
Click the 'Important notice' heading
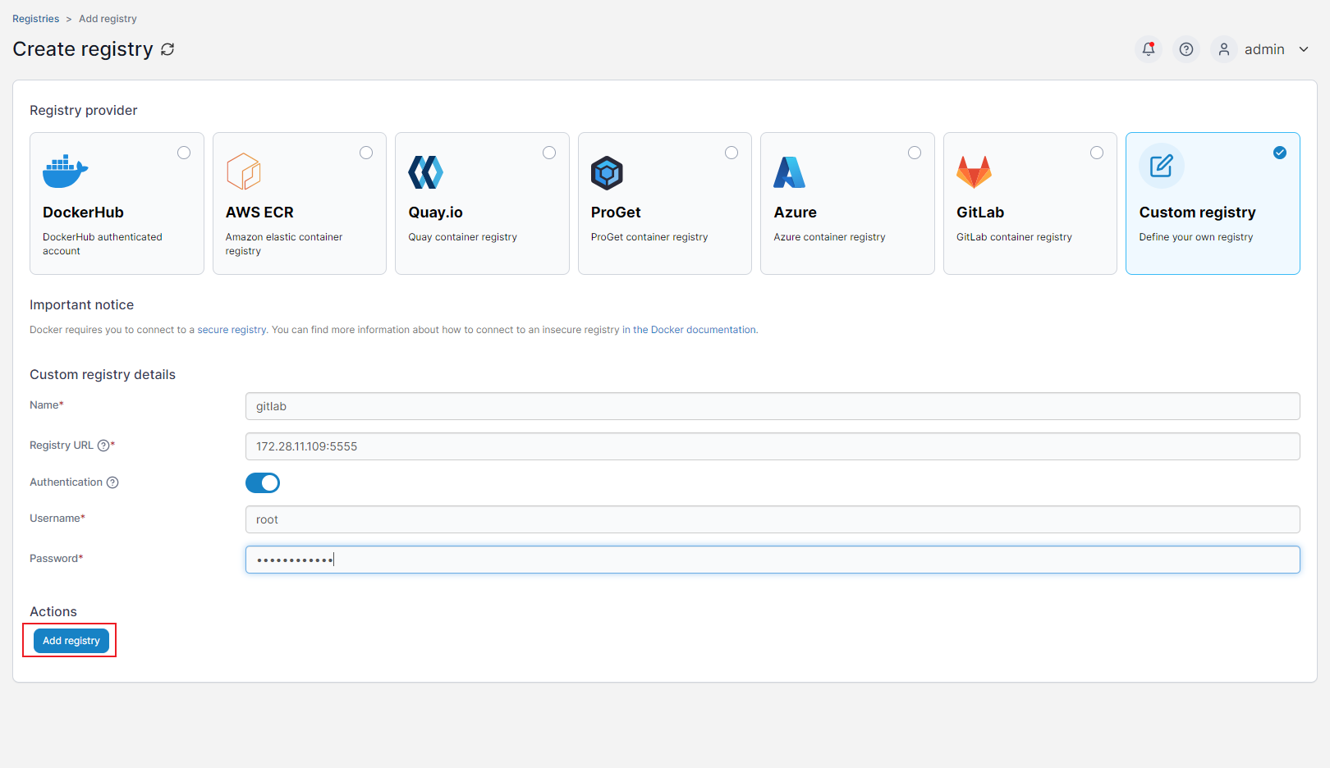(x=81, y=305)
